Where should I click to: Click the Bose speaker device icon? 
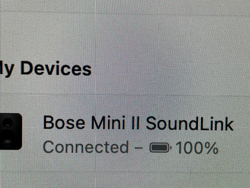tap(11, 131)
